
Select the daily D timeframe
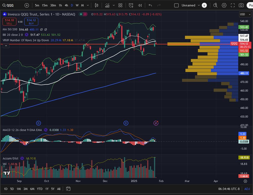pyautogui.click(x=72, y=5)
